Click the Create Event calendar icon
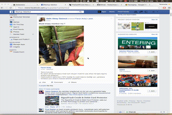Image resolution: width=172 pixels, height=115 pixels. pos(11,52)
